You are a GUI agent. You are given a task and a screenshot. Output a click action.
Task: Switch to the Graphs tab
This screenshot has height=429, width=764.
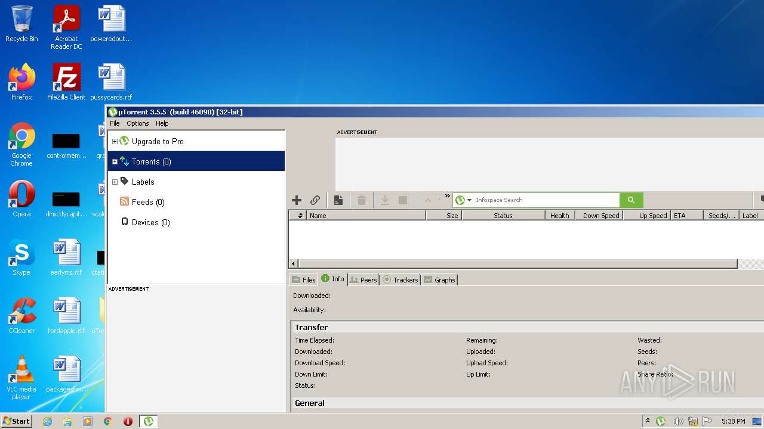pyautogui.click(x=439, y=279)
